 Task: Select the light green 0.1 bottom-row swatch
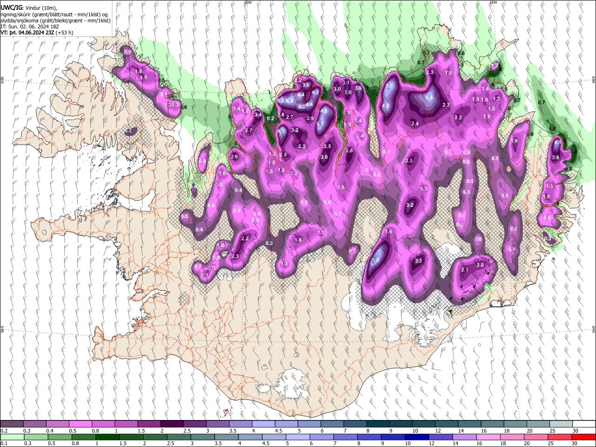click(12, 437)
